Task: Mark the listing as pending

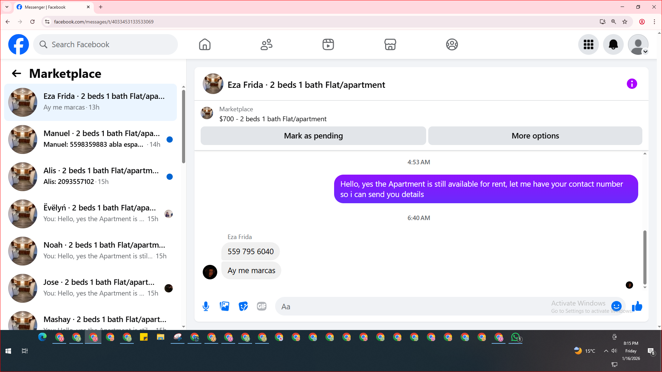Action: point(313,136)
